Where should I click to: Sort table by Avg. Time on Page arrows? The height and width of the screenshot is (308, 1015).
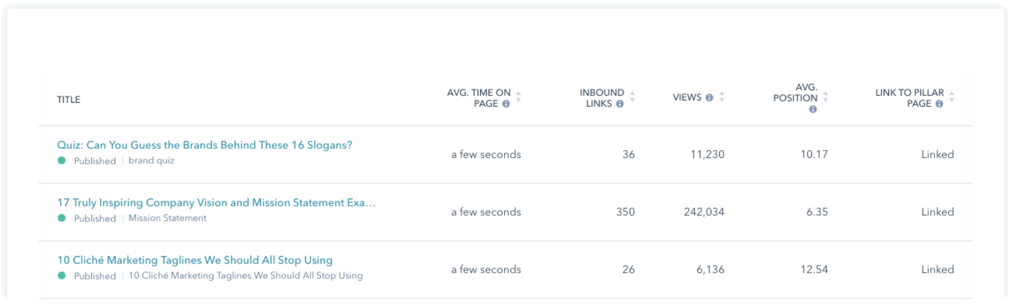click(518, 96)
